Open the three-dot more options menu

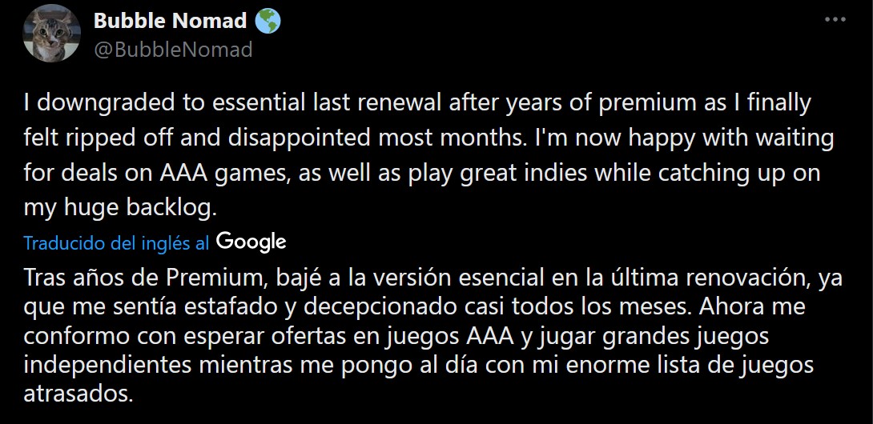click(834, 21)
